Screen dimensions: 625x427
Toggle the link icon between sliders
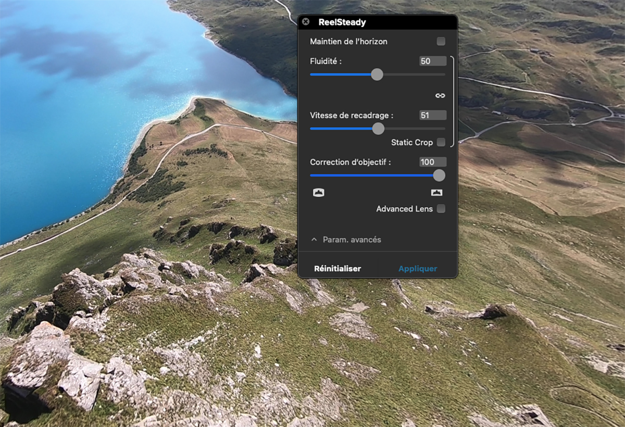click(441, 95)
